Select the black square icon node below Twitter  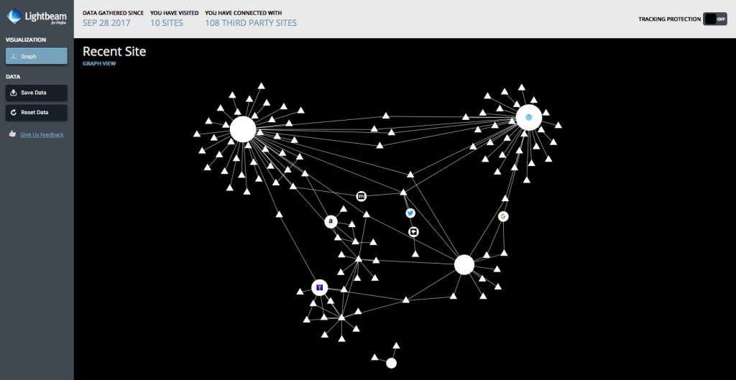pyautogui.click(x=413, y=231)
